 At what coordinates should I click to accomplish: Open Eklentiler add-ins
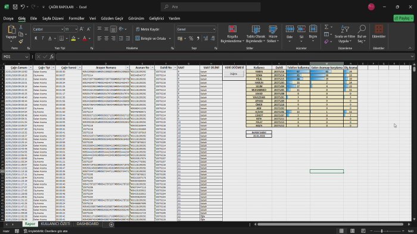[379, 32]
